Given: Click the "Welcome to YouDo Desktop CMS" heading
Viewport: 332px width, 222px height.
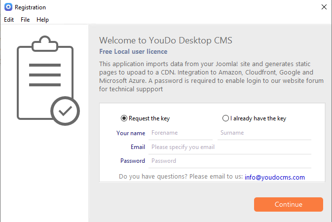Looking at the screenshot, I should point(166,40).
